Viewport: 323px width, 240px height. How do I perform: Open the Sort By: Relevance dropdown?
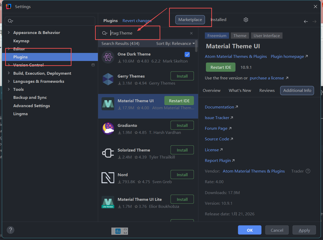pyautogui.click(x=176, y=44)
